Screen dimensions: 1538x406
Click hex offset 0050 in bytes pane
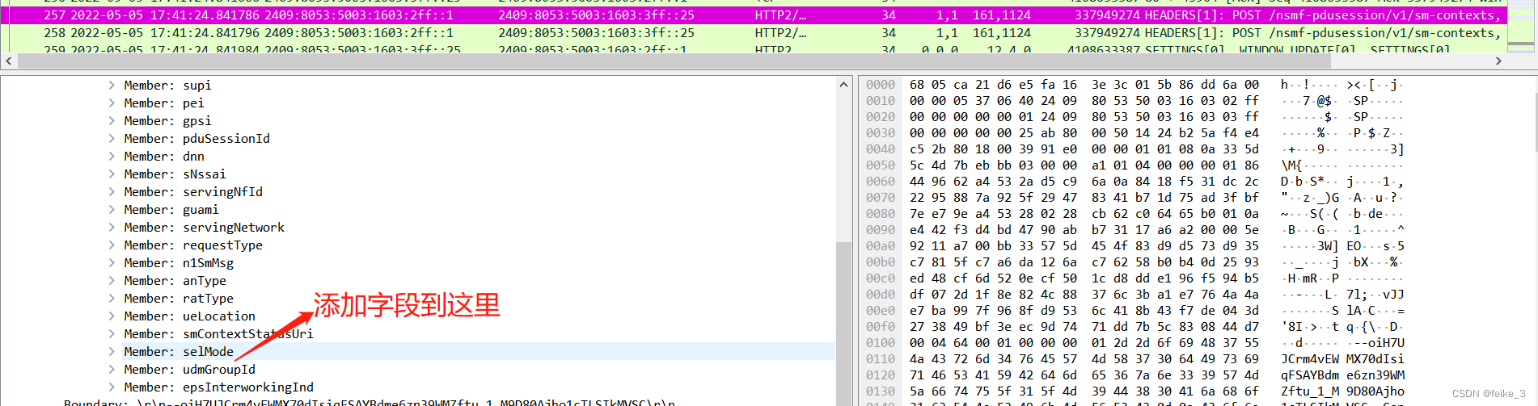pos(881,165)
